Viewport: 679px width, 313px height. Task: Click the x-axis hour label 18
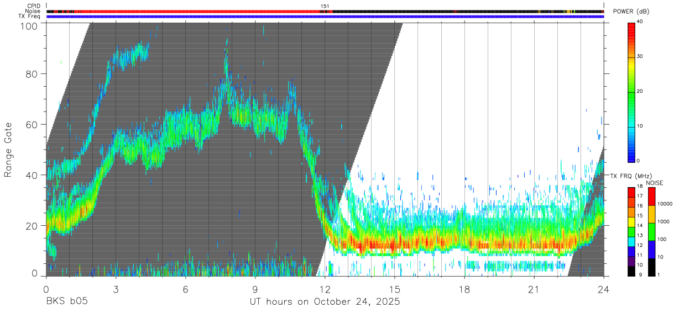click(464, 289)
